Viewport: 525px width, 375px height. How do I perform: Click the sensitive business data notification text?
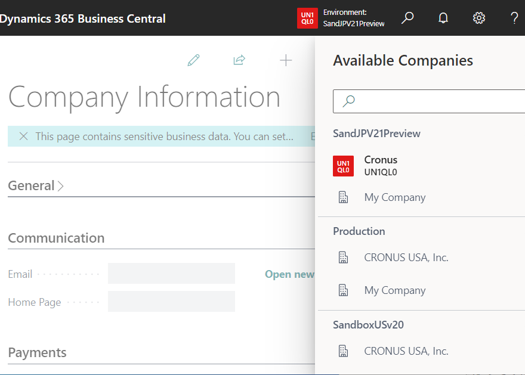tap(165, 137)
